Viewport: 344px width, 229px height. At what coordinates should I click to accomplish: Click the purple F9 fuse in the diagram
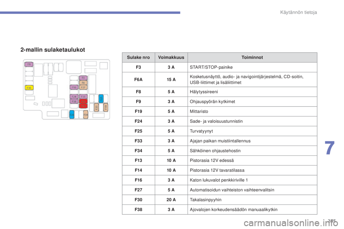click(x=29, y=64)
